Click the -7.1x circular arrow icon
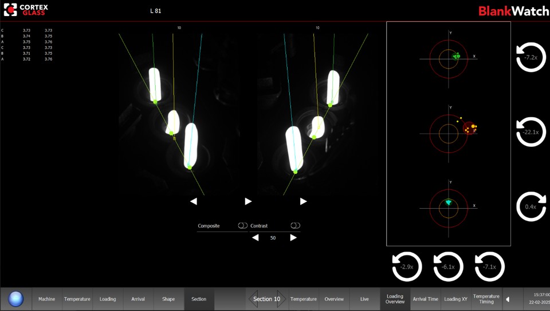The image size is (550, 311). pyautogui.click(x=490, y=266)
